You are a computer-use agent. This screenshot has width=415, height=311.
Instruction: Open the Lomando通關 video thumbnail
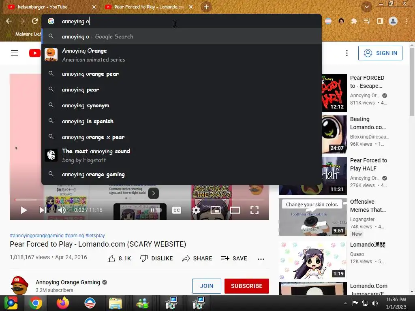coord(313,260)
